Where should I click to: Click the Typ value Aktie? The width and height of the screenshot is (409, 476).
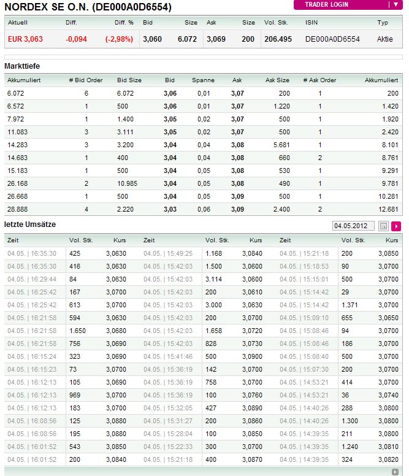pyautogui.click(x=384, y=39)
